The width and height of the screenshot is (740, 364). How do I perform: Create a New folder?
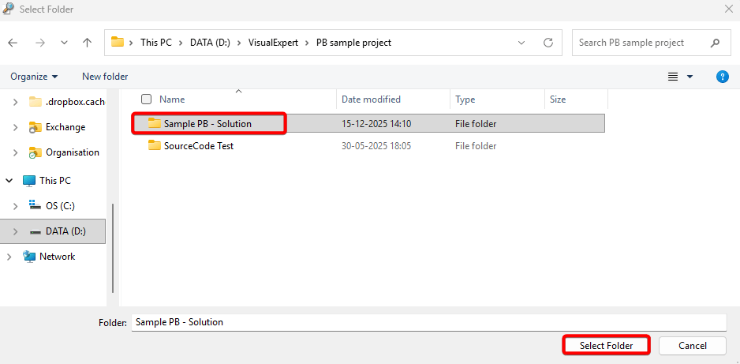point(105,76)
